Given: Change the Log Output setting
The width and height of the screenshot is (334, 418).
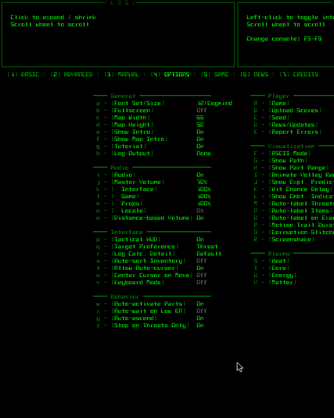Looking at the screenshot, I should [153, 153].
